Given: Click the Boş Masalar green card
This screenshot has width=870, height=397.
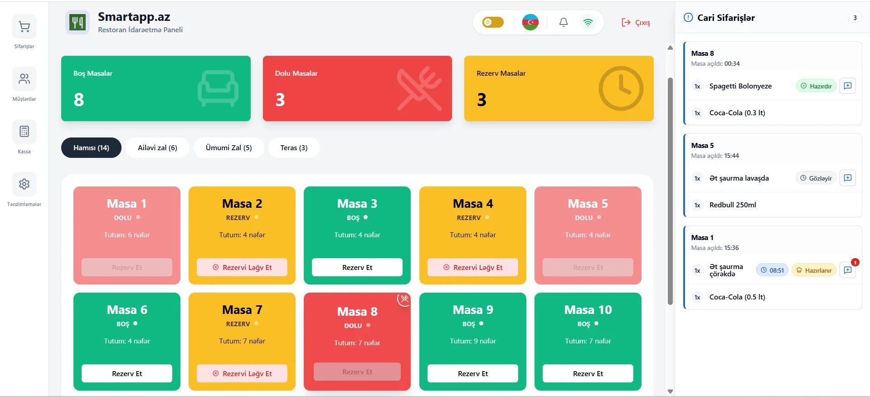Looking at the screenshot, I should [156, 88].
